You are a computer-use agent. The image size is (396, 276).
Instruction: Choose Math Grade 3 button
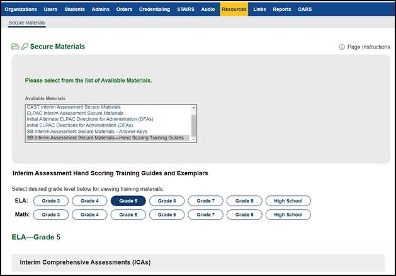coord(51,215)
